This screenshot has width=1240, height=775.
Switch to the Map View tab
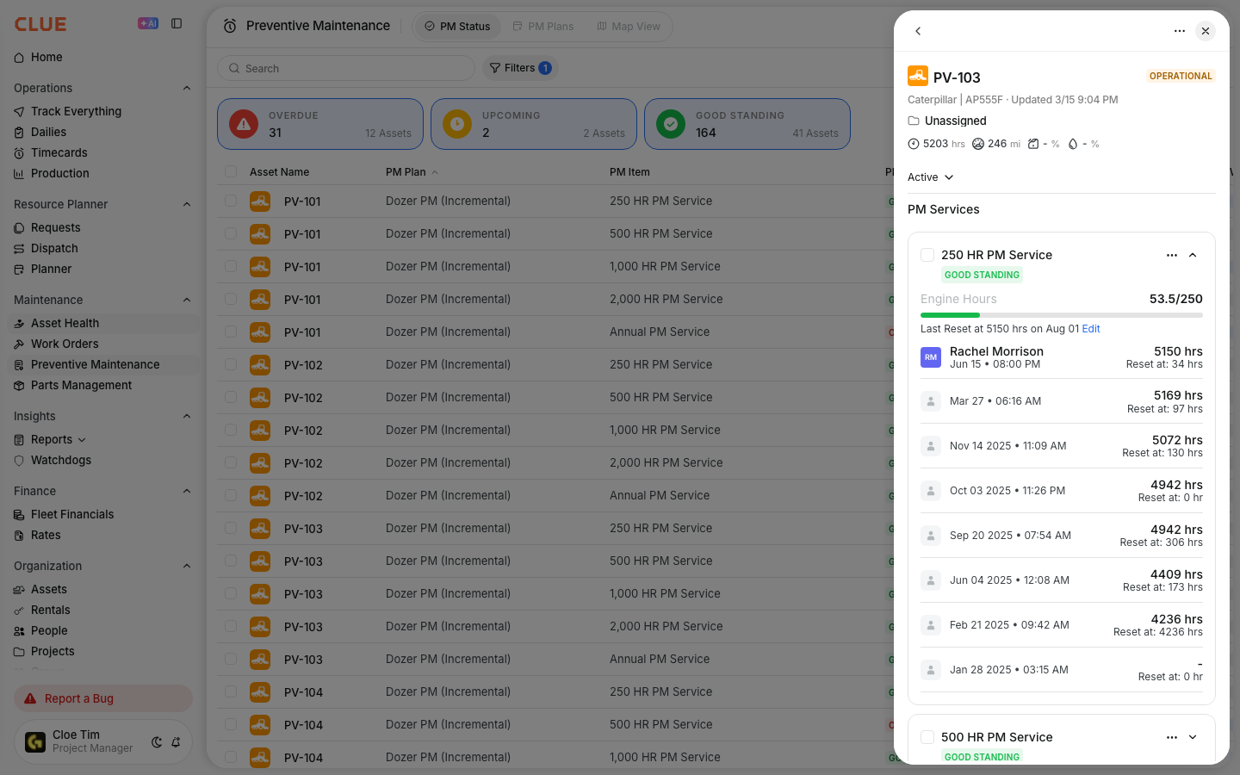[629, 27]
